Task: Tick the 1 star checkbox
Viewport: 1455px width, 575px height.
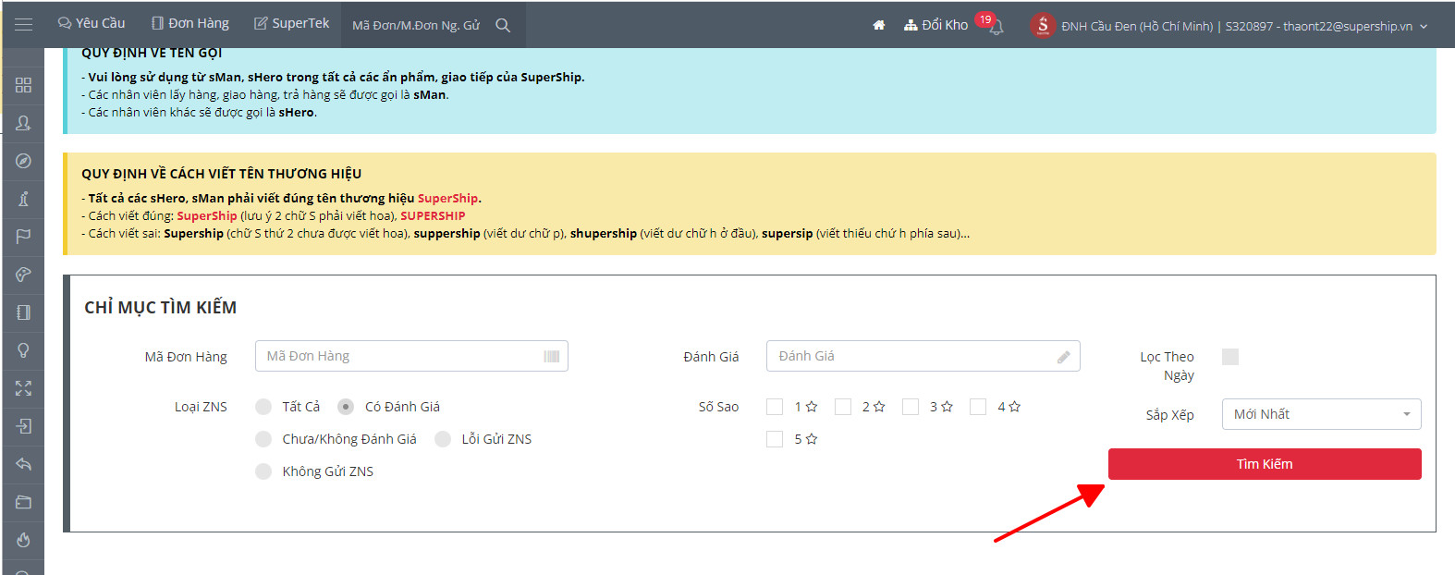Action: pyautogui.click(x=775, y=407)
